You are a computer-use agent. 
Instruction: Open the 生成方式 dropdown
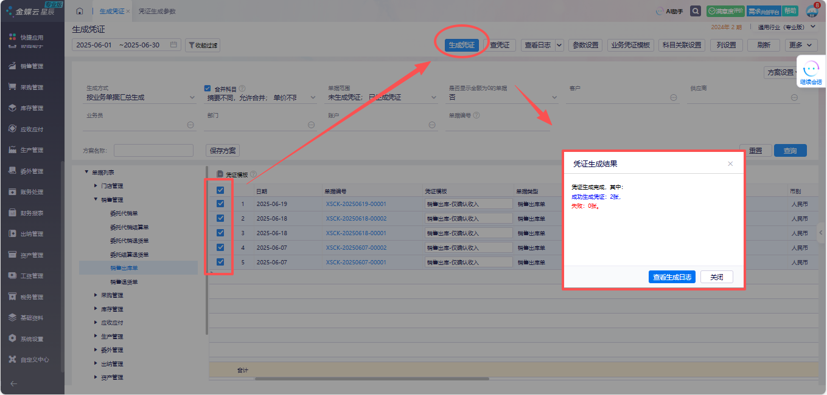point(141,97)
